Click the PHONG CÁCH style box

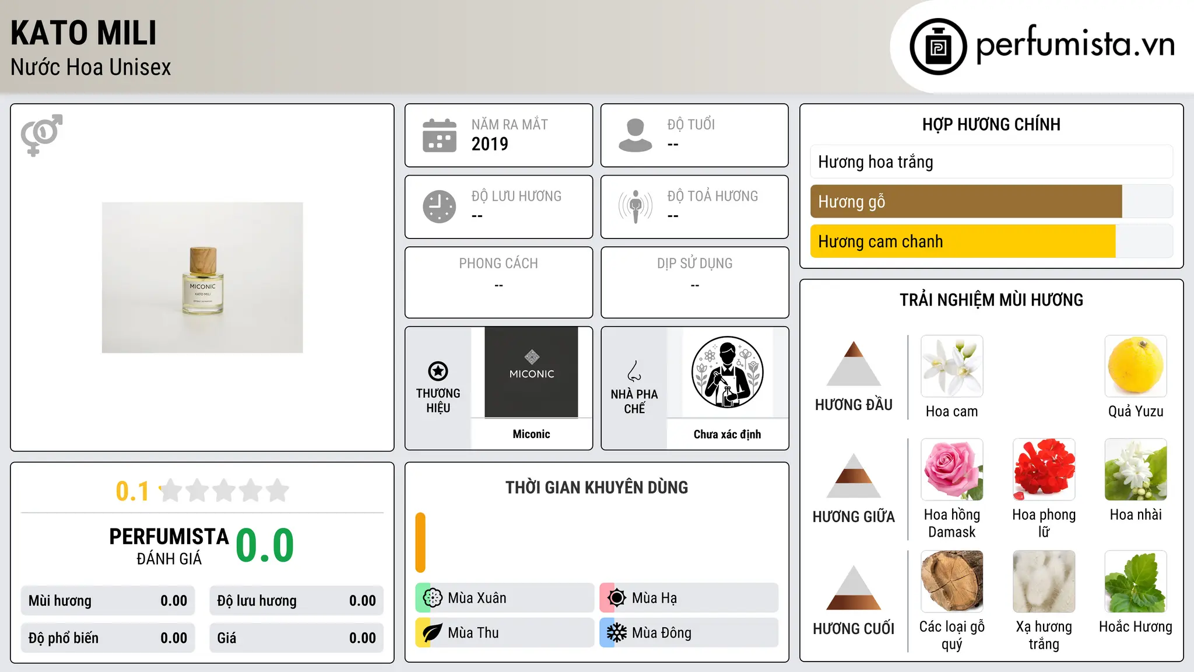498,282
